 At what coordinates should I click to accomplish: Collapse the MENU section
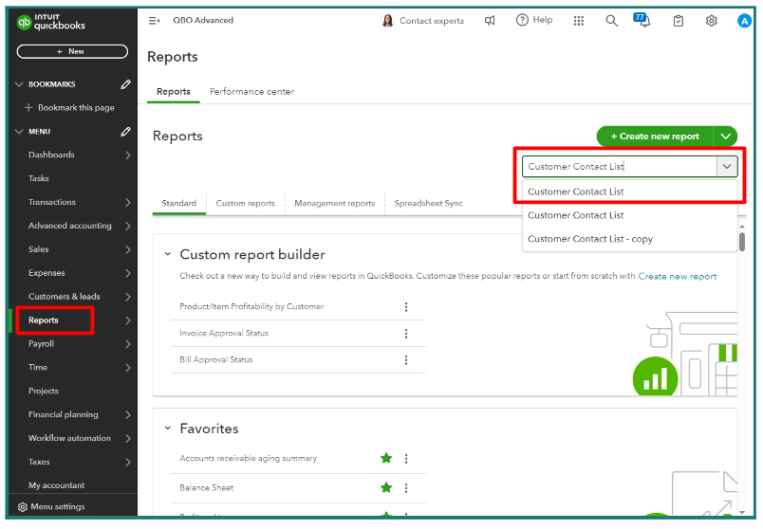click(19, 131)
